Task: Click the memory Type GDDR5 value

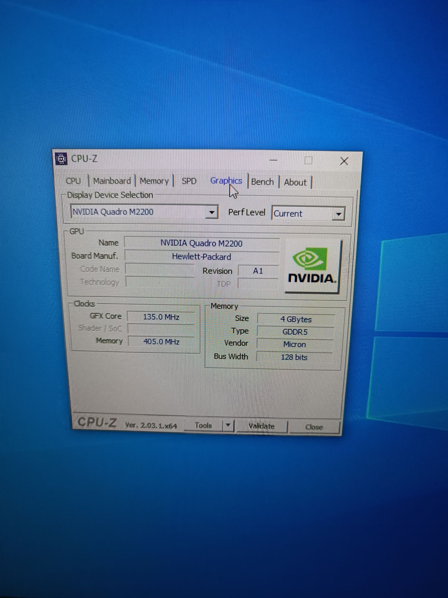Action: (295, 332)
